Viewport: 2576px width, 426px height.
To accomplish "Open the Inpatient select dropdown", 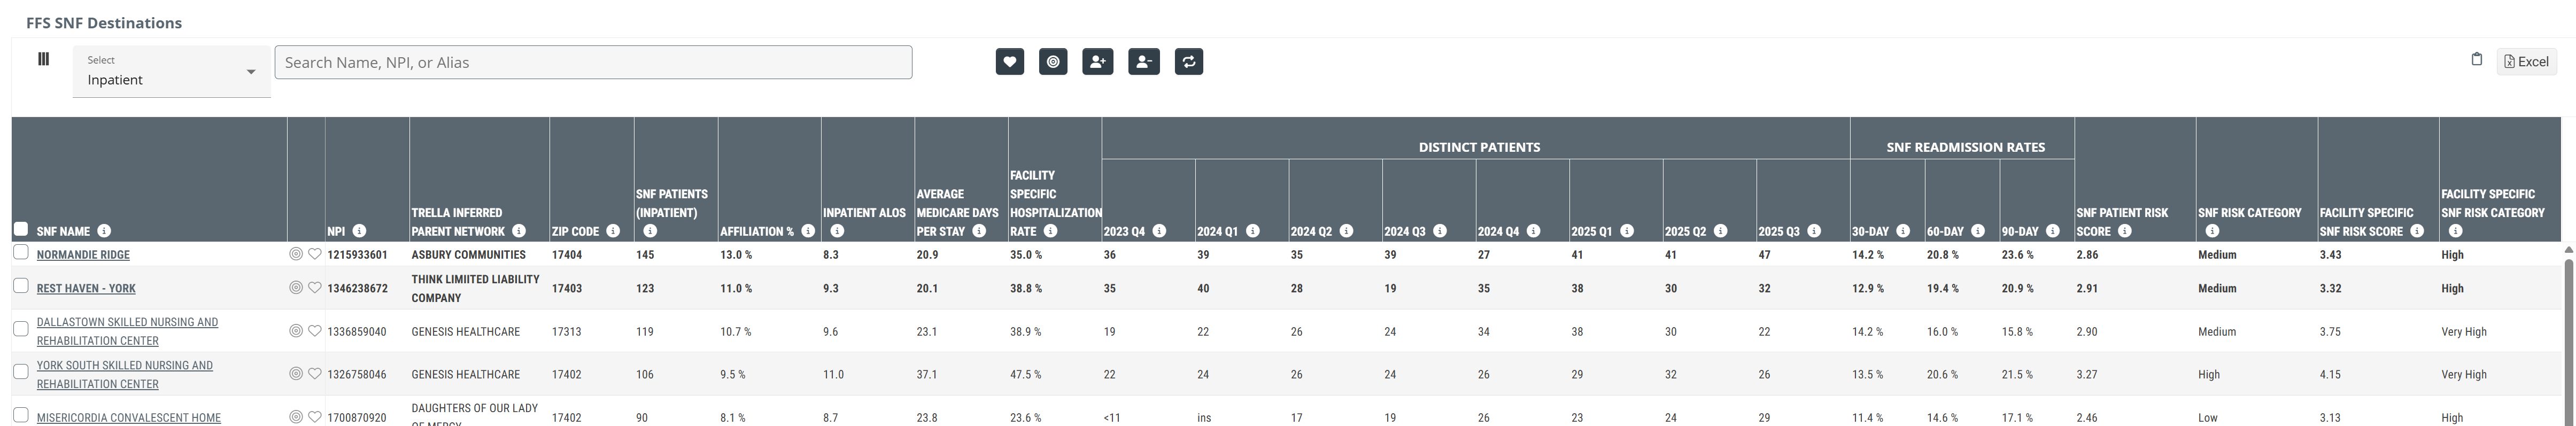I will pos(171,72).
